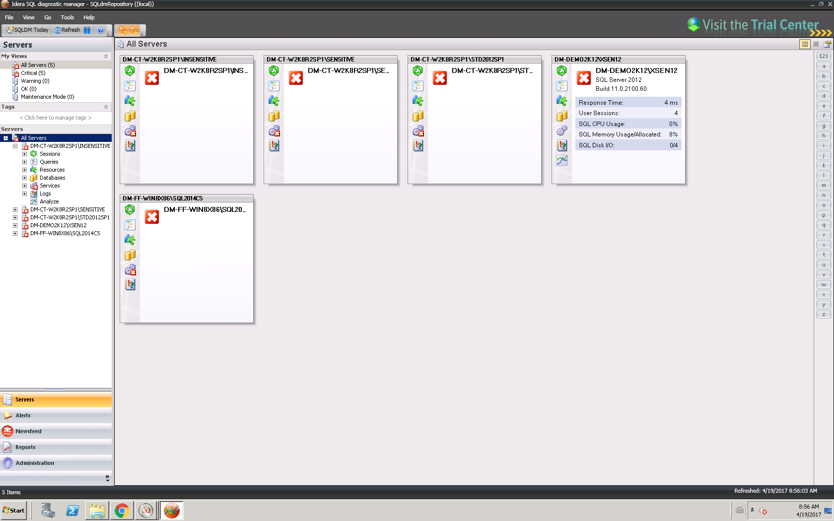Open the Help menu
Image resolution: width=834 pixels, height=521 pixels.
[89, 17]
